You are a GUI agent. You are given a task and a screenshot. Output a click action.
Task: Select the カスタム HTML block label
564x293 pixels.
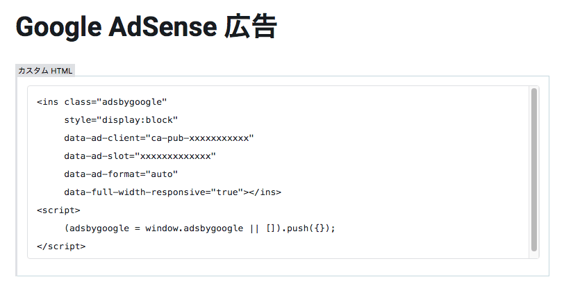pos(45,70)
